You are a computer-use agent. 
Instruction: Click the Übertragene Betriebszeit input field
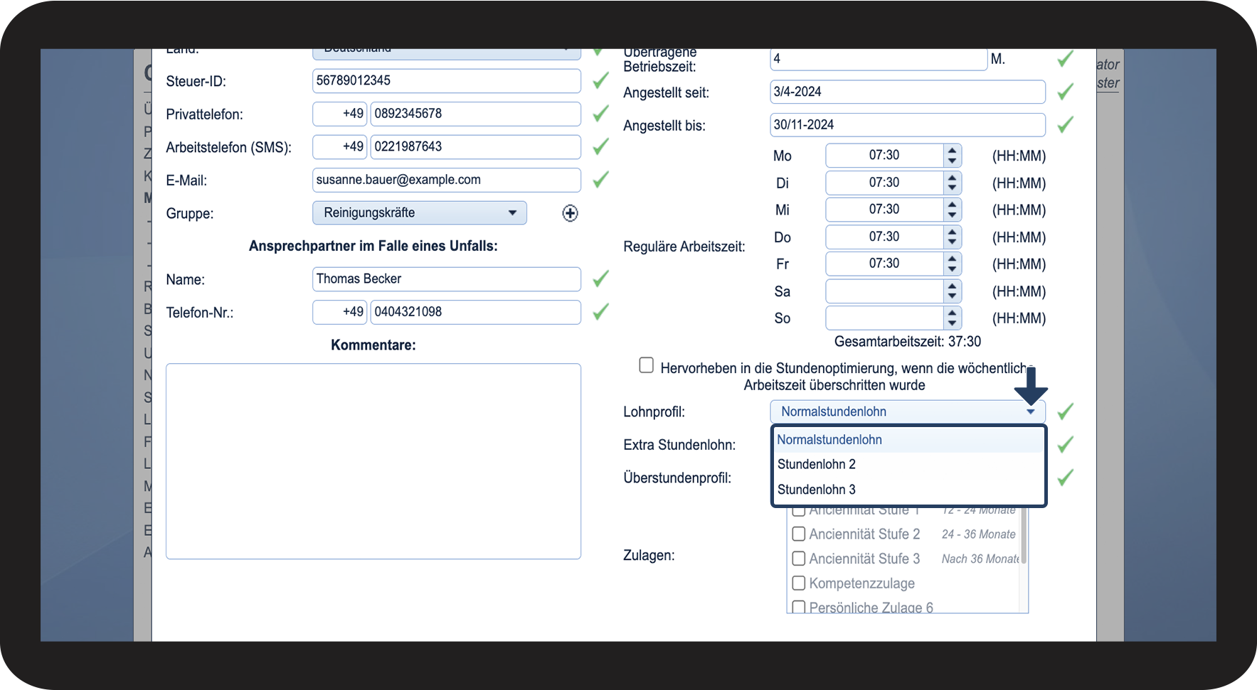879,59
